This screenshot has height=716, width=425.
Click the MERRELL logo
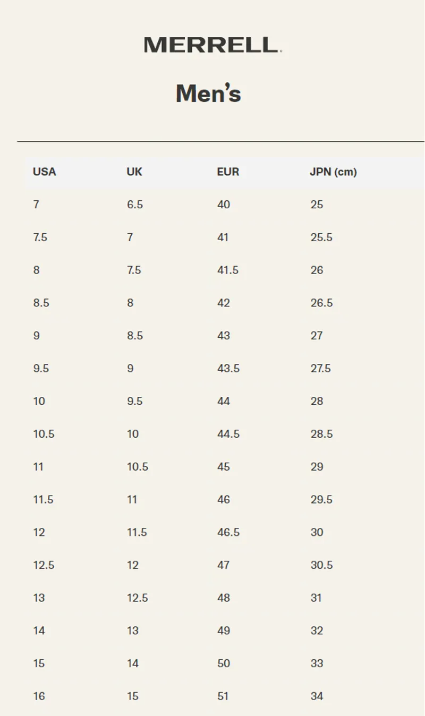[x=212, y=45]
